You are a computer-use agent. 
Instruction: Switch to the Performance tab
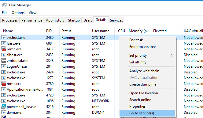32,20
